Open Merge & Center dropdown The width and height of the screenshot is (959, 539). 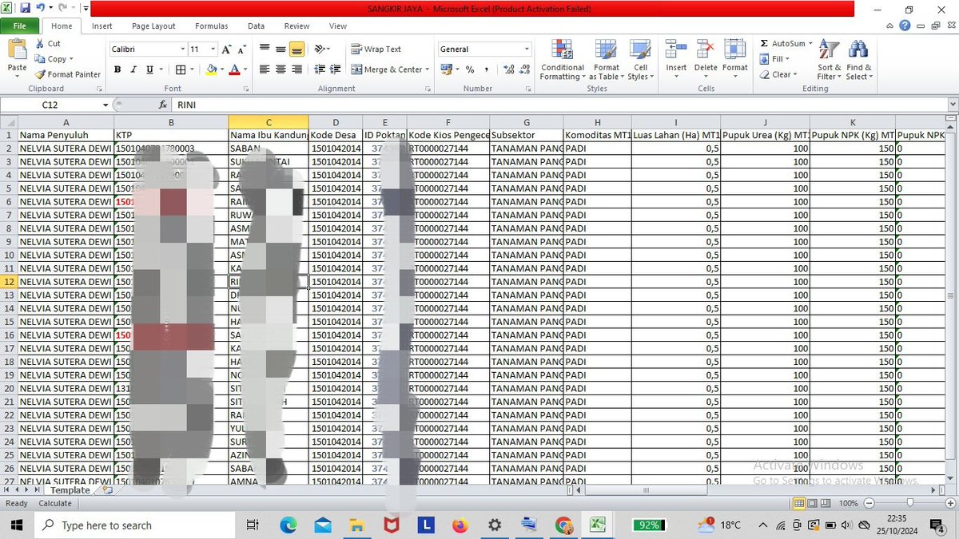point(428,69)
